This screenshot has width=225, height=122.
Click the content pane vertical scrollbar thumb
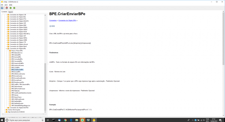click(x=223, y=38)
